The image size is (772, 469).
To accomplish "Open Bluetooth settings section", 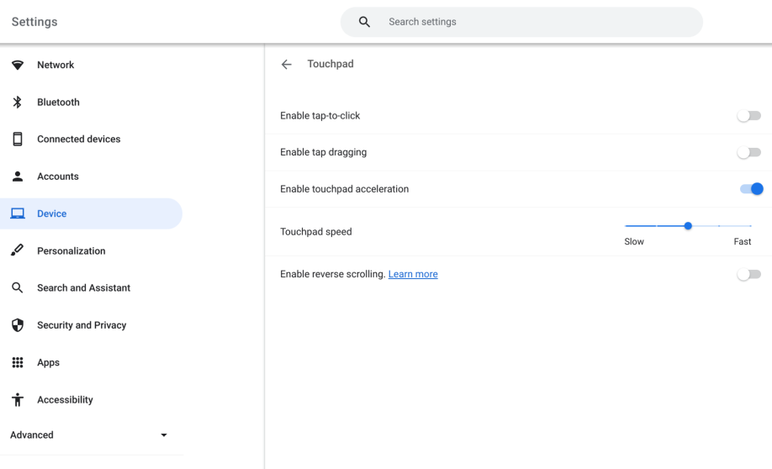I will point(91,102).
